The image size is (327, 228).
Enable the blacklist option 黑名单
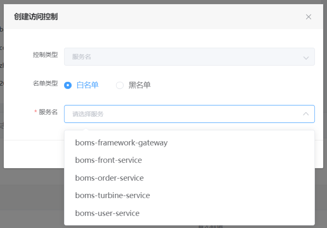(120, 85)
